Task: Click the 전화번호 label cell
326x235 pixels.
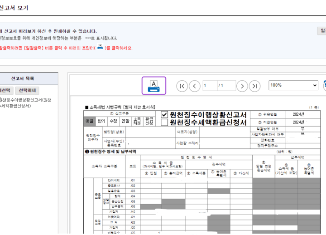Action: click(x=268, y=140)
